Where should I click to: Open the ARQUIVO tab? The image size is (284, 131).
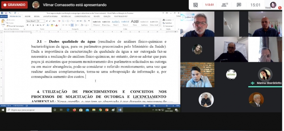[3, 16]
